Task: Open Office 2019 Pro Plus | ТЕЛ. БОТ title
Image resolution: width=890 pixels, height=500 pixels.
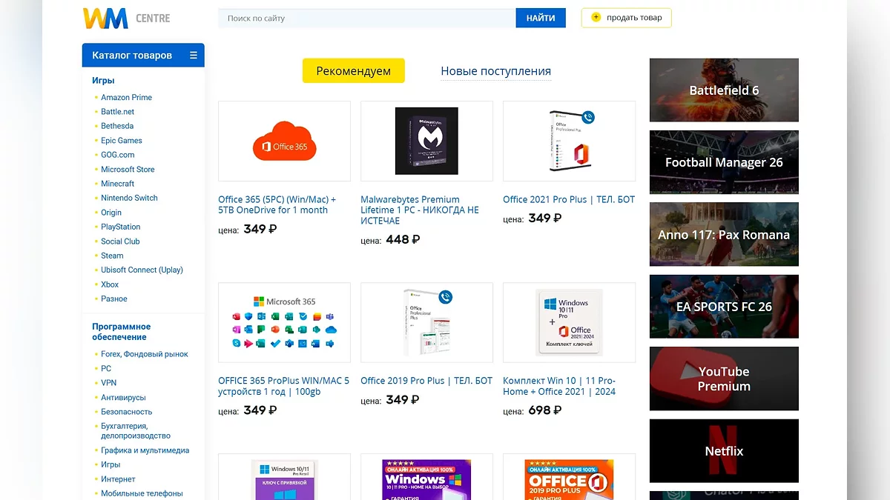Action: click(x=426, y=381)
